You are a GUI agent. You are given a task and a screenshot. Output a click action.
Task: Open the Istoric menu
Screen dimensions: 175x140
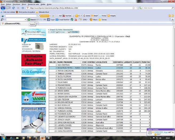pos(24,5)
